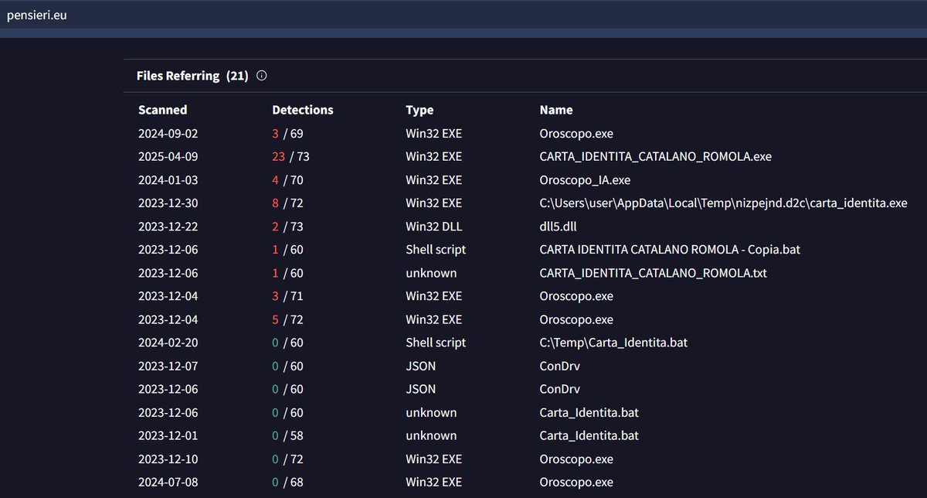
Task: Click unknown type in CARTA_IDENTITA_CATALANO_ROMOLA.txt row
Action: 431,273
